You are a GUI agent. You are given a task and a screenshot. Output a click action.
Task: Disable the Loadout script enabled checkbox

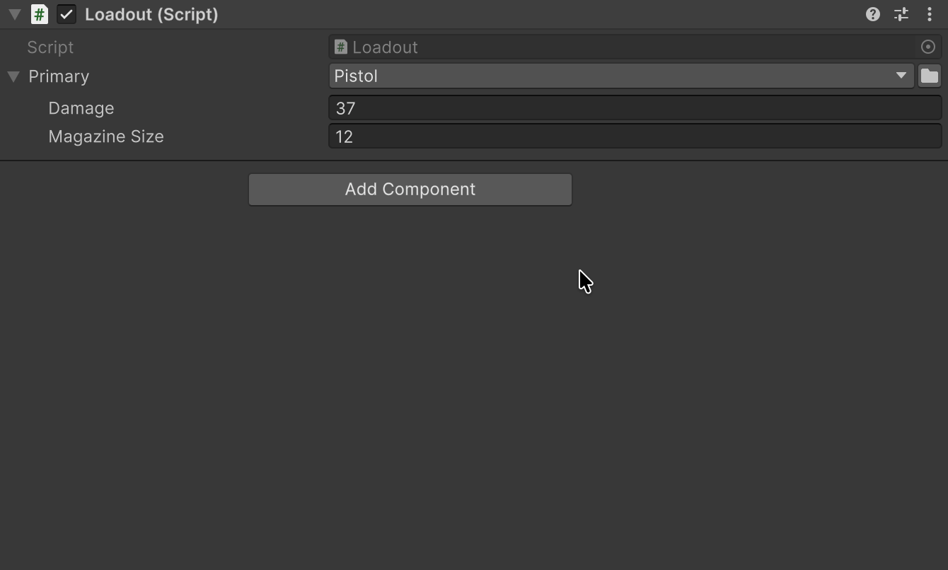(x=67, y=14)
